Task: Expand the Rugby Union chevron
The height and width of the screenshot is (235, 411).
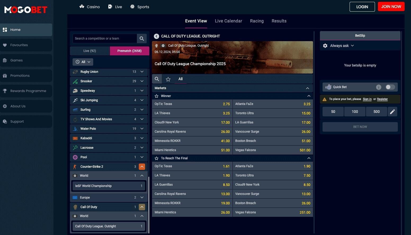Action: pyautogui.click(x=142, y=72)
